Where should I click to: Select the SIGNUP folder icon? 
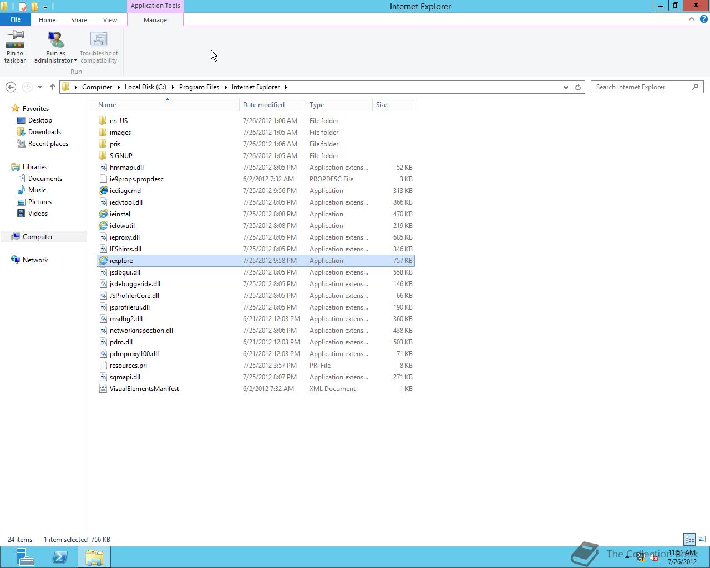103,155
